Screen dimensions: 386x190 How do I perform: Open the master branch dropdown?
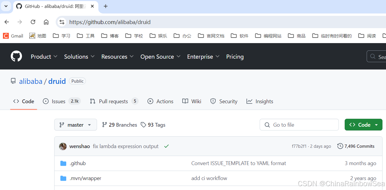(75, 125)
